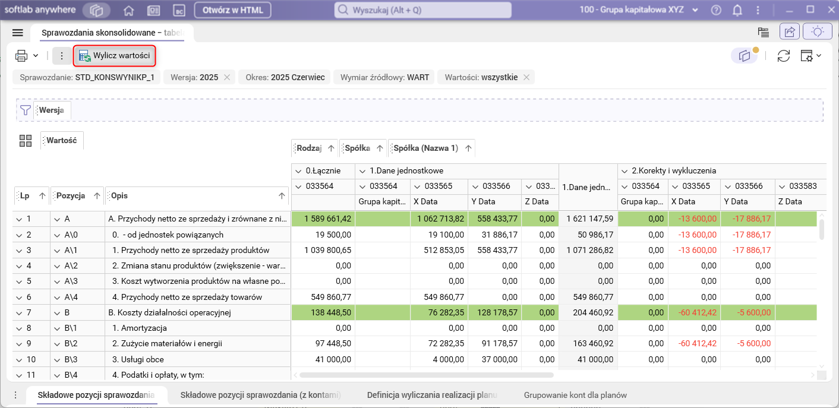Click Otwórz w HTML button

pos(233,11)
